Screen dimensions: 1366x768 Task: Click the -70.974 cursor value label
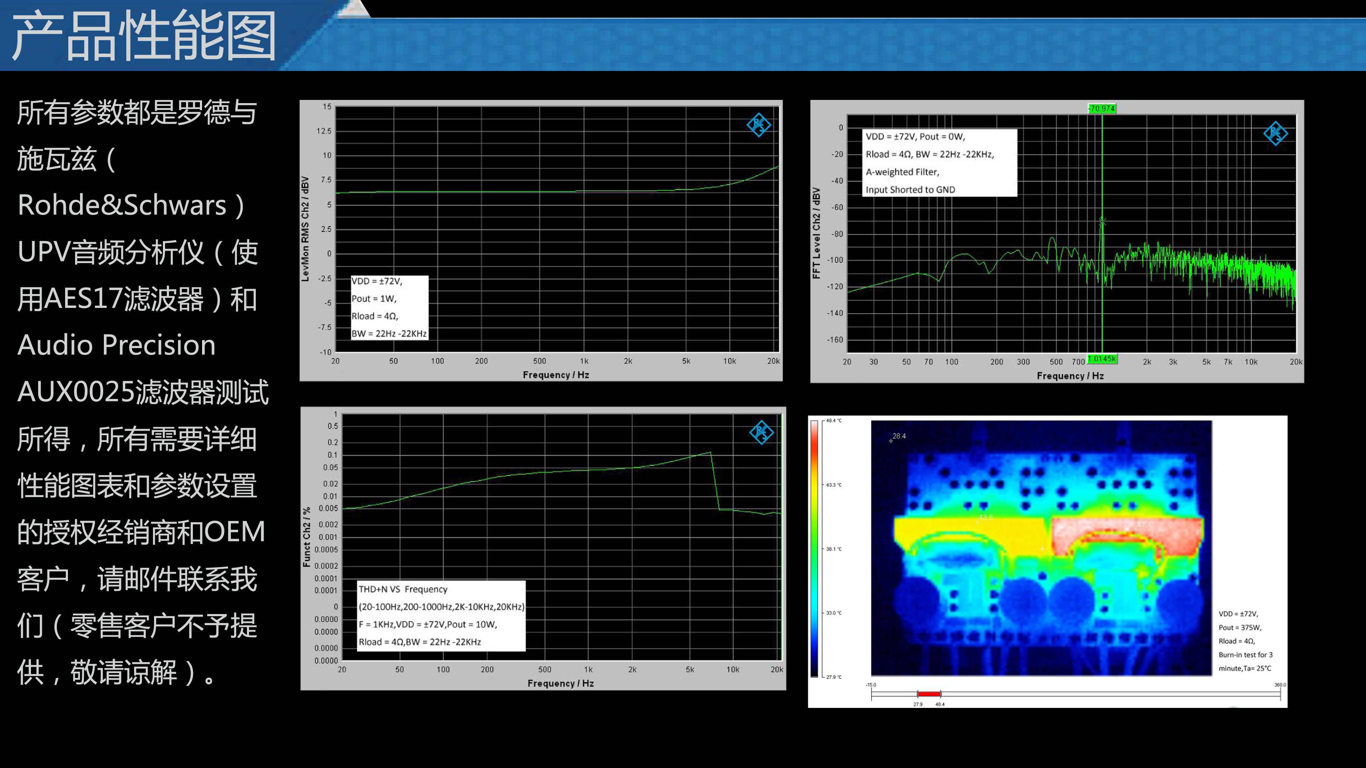[x=1102, y=109]
